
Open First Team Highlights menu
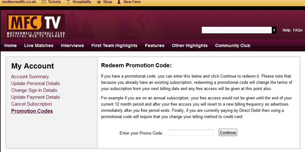[x=114, y=45]
